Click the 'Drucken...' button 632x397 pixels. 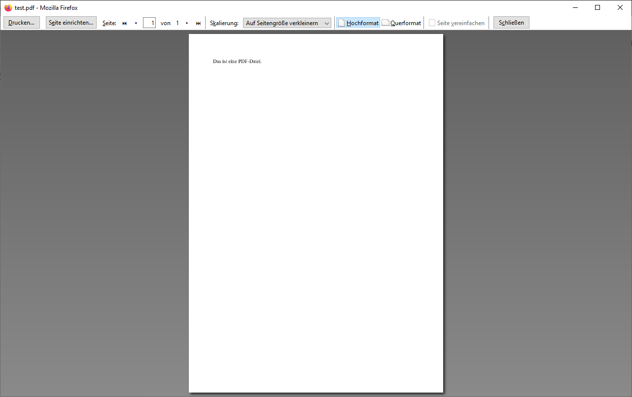pos(22,23)
